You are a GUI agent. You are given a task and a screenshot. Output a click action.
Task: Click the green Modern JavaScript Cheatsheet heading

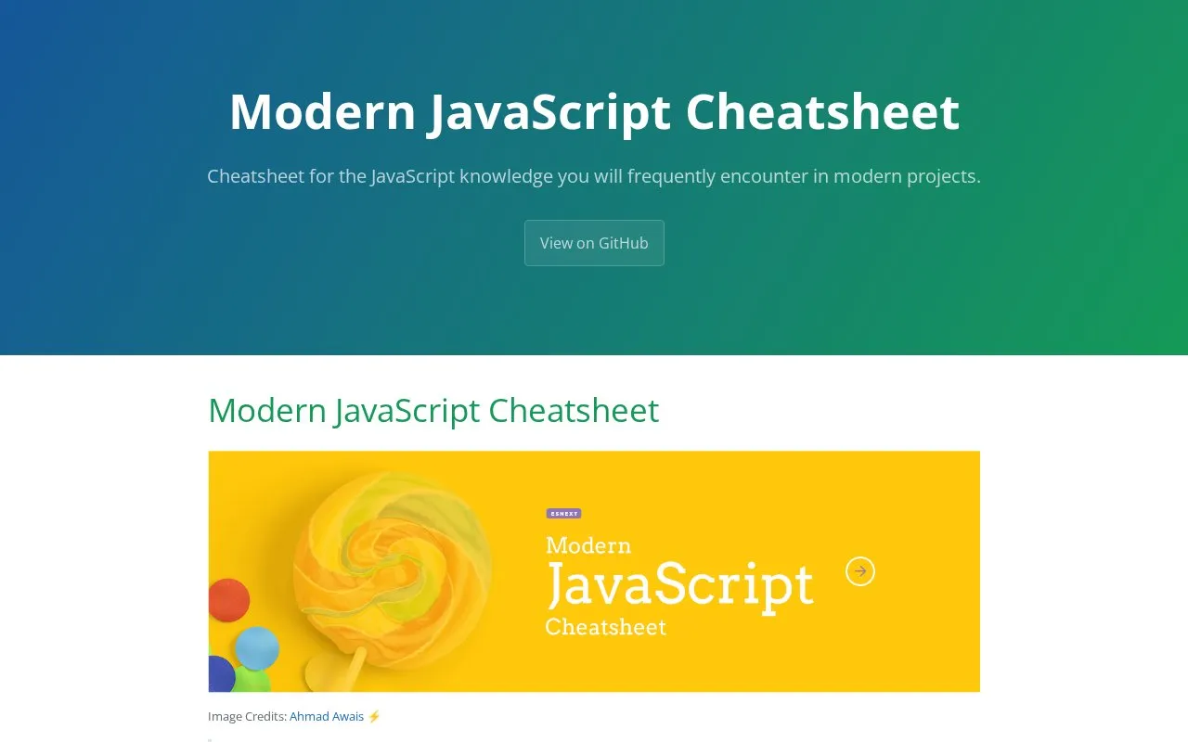433,410
